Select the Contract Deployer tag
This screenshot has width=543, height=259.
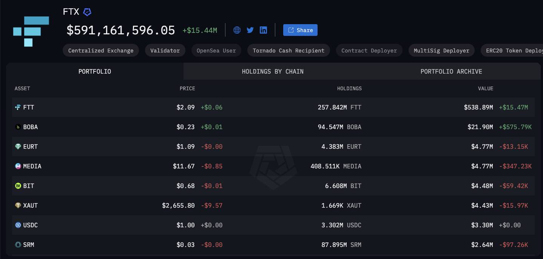(x=369, y=51)
